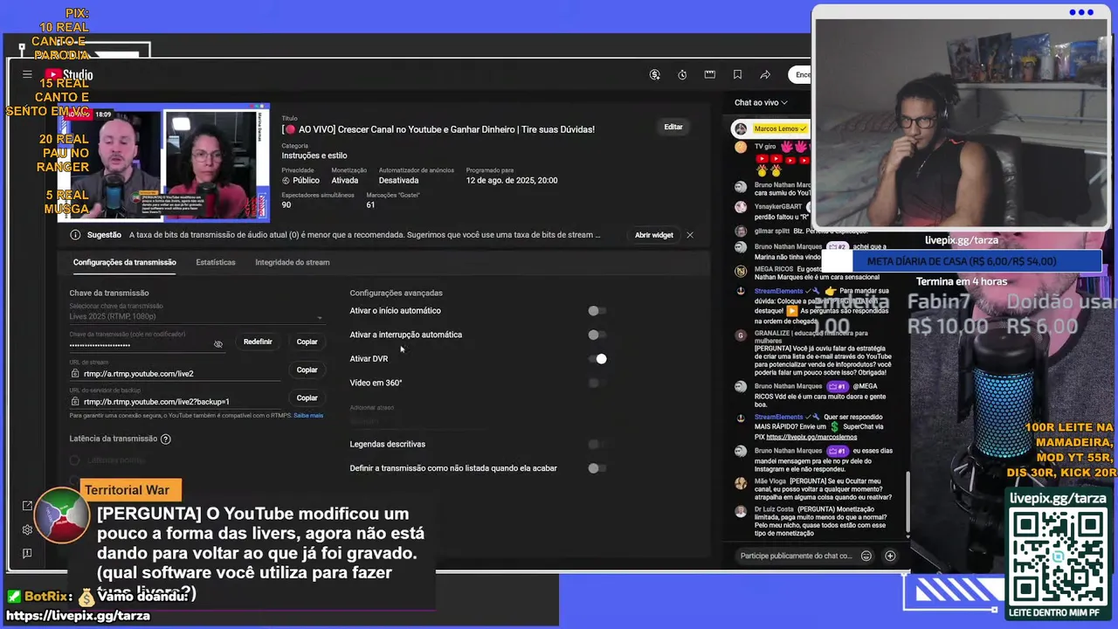Open the YouTube Studio hamburger menu

27,74
